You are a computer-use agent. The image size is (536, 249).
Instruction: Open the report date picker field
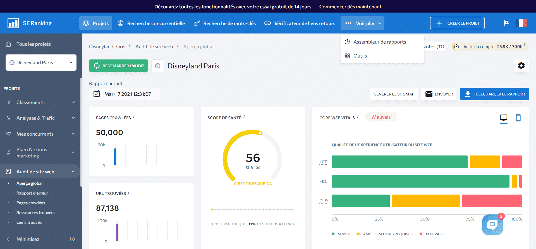[x=124, y=94]
